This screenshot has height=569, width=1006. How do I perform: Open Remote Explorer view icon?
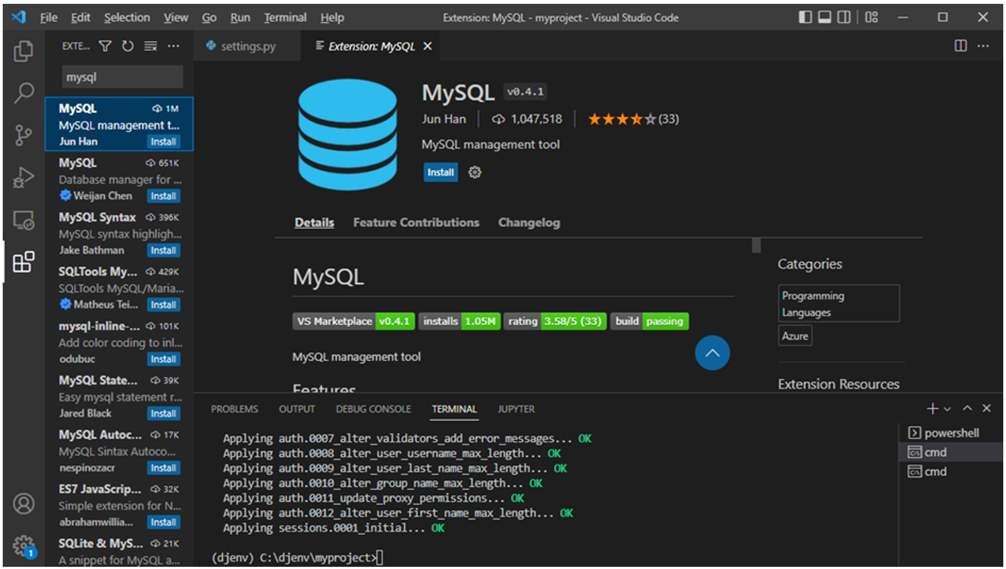click(23, 220)
